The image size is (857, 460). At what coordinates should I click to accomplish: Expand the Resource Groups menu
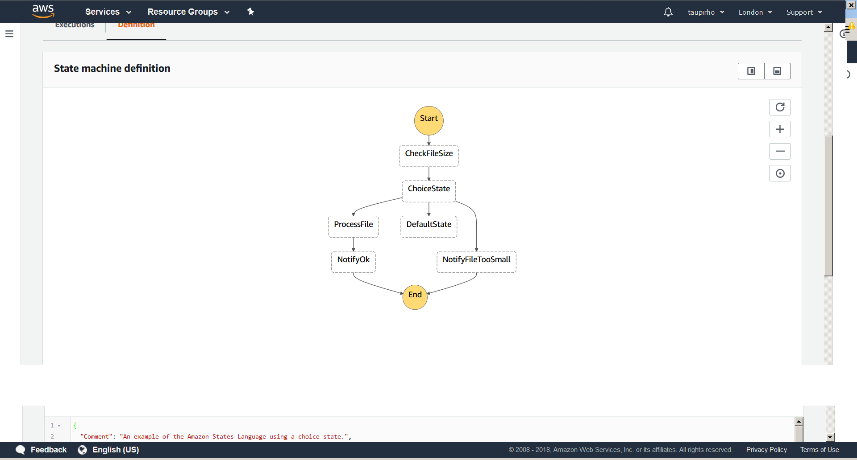(188, 12)
